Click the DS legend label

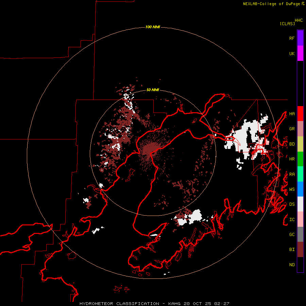(292, 204)
